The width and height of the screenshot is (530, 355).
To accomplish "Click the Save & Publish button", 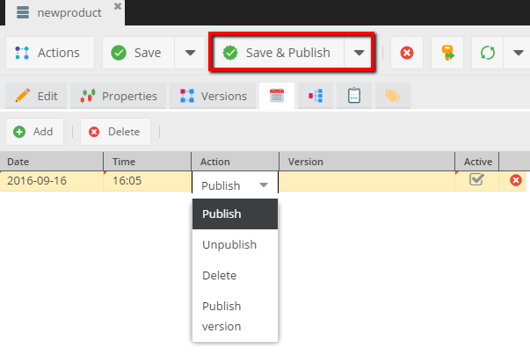I will click(277, 53).
